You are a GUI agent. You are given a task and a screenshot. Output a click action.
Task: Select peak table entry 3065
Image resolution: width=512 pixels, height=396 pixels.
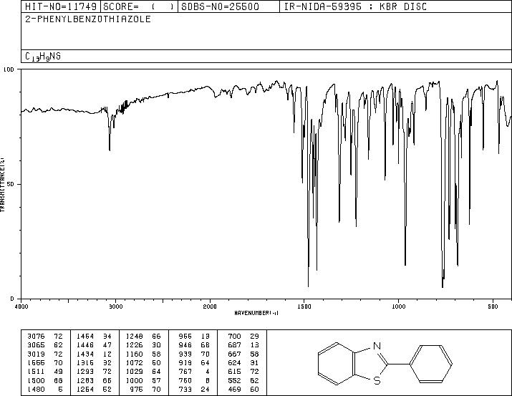pos(45,345)
